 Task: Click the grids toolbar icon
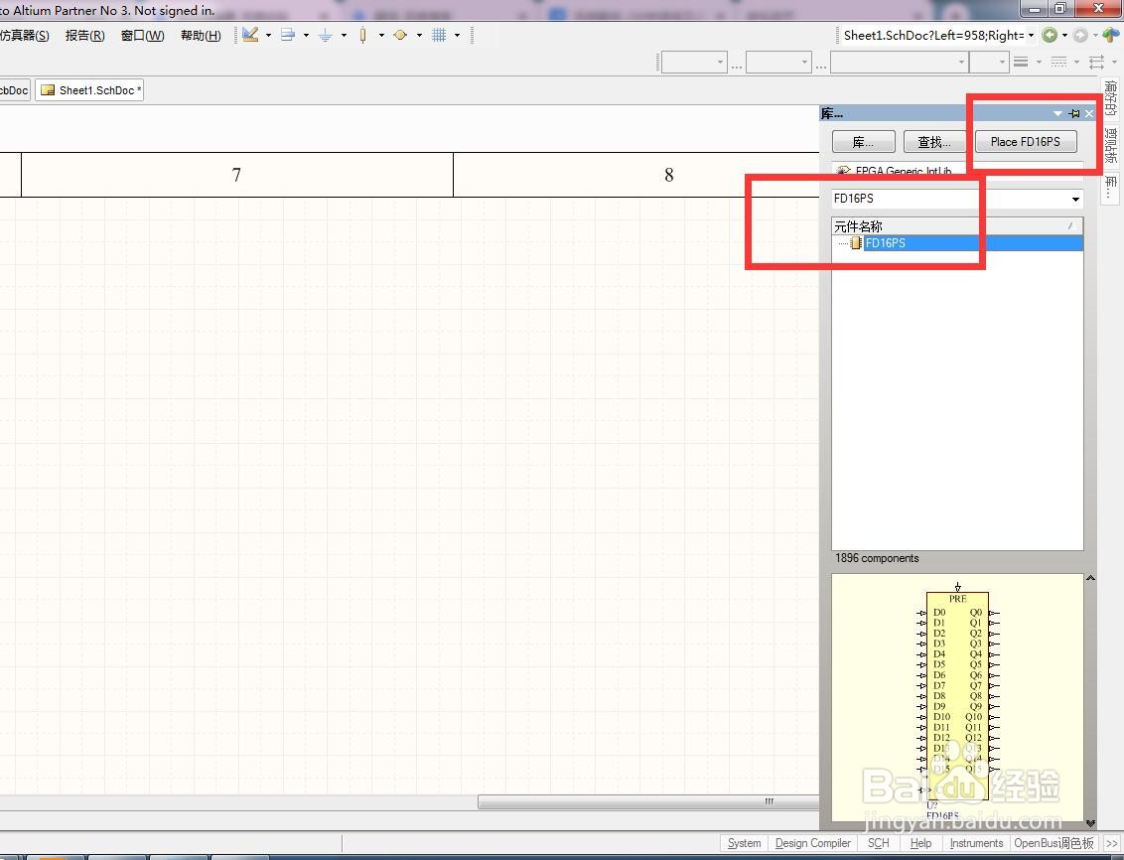point(439,35)
